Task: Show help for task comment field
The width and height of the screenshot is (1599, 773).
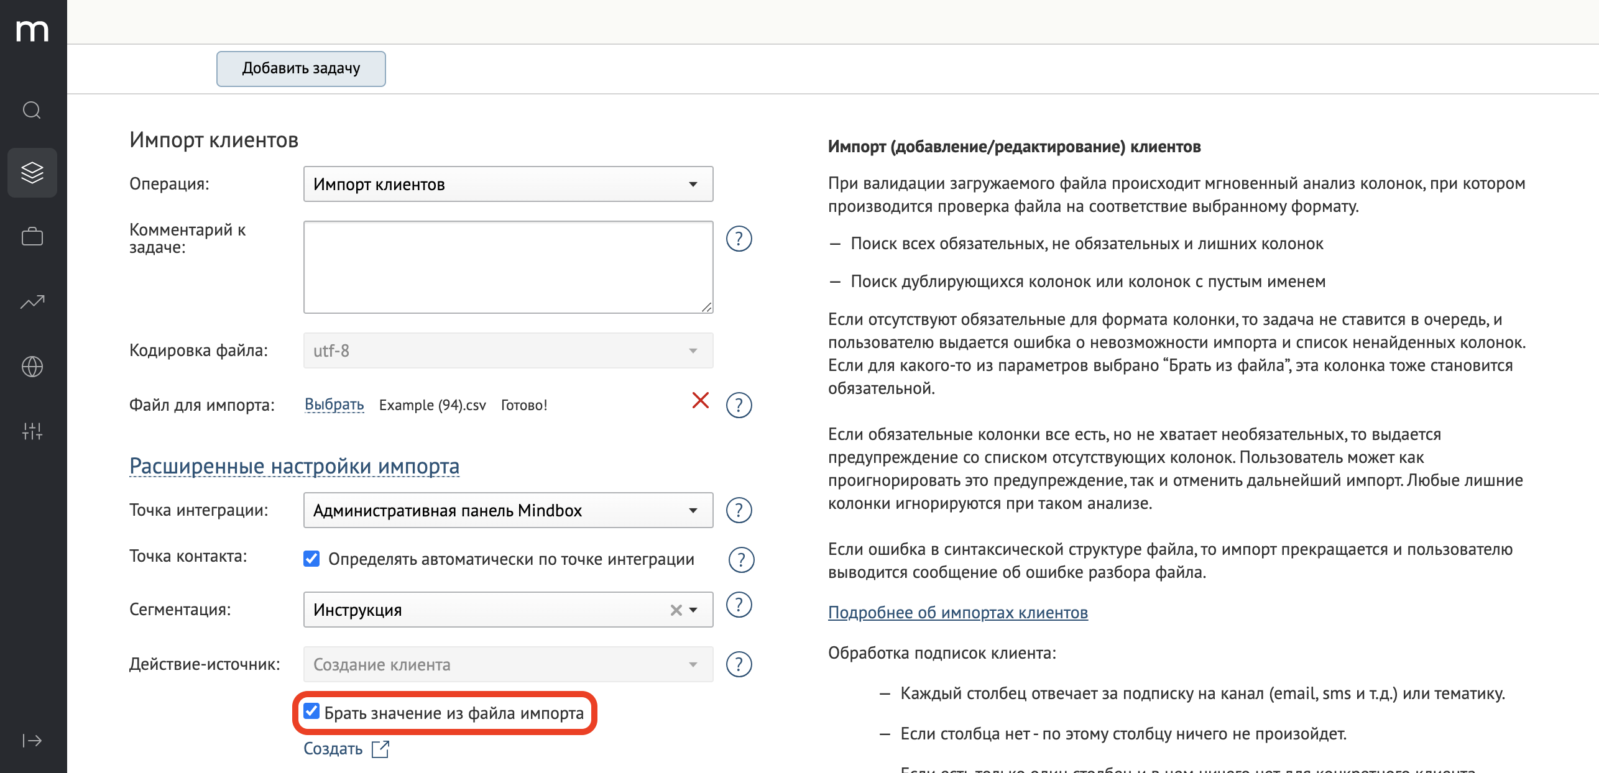Action: [739, 239]
